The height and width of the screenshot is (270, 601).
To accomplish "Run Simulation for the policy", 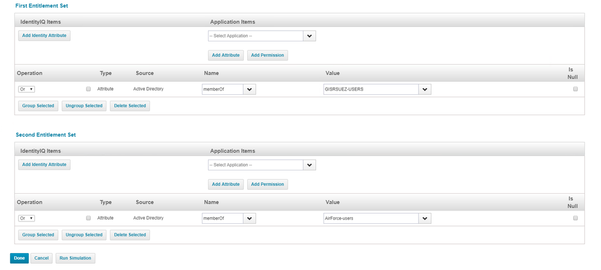I will [x=75, y=258].
